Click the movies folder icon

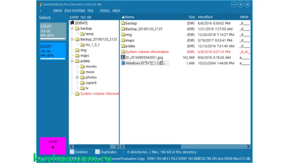[82, 67]
